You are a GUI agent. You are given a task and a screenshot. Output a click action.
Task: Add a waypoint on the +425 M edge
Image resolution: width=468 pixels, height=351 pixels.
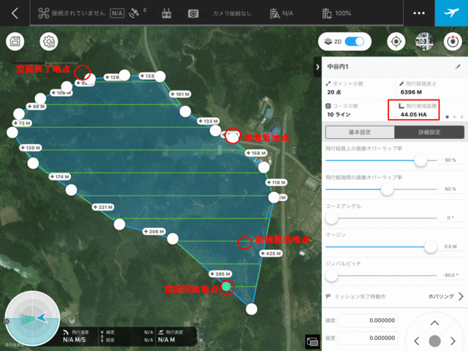(271, 254)
